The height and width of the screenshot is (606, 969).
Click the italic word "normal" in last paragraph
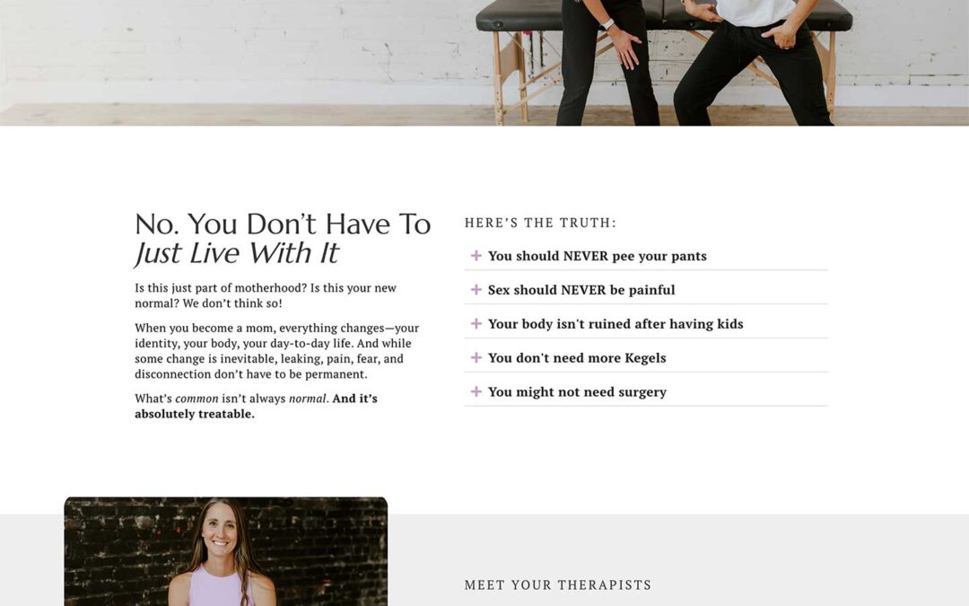[307, 399]
